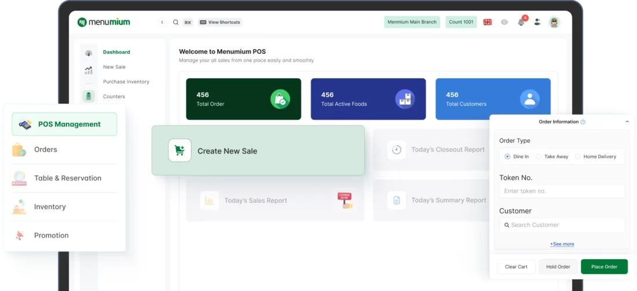Screen dimensions: 637x291
Task: Open New Sale menu item
Action: (114, 67)
